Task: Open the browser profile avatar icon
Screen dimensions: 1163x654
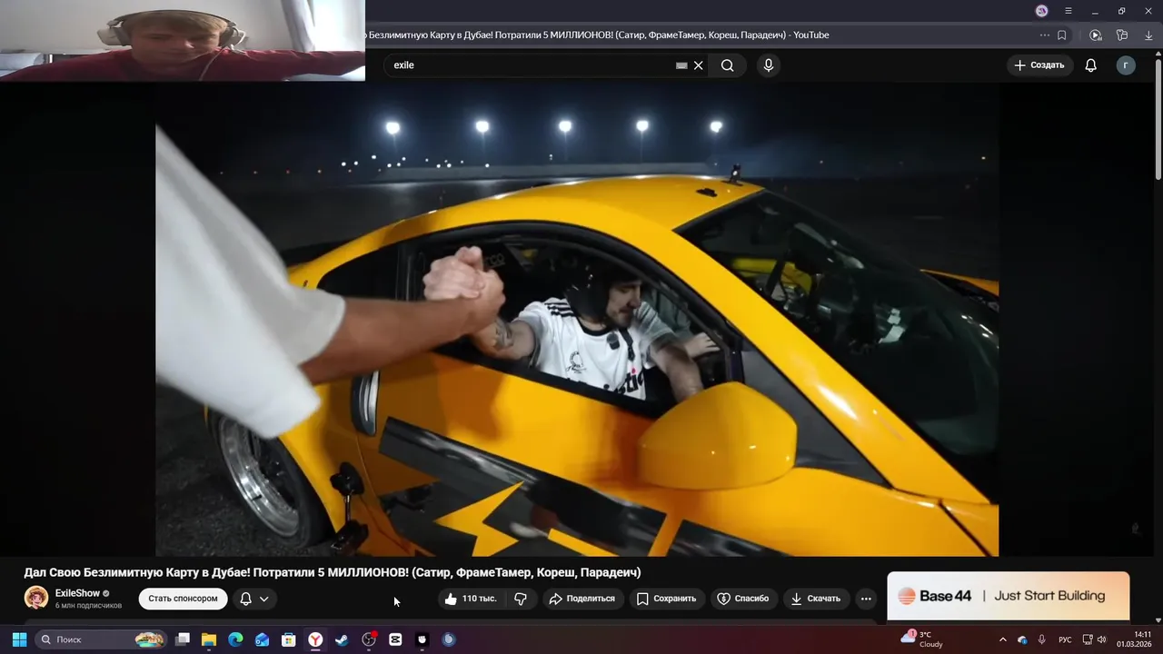Action: pyautogui.click(x=1042, y=11)
